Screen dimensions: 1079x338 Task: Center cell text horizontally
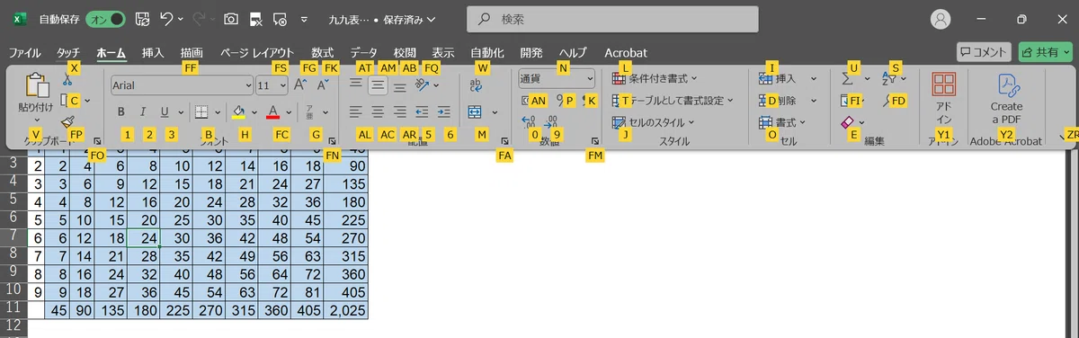(x=378, y=112)
